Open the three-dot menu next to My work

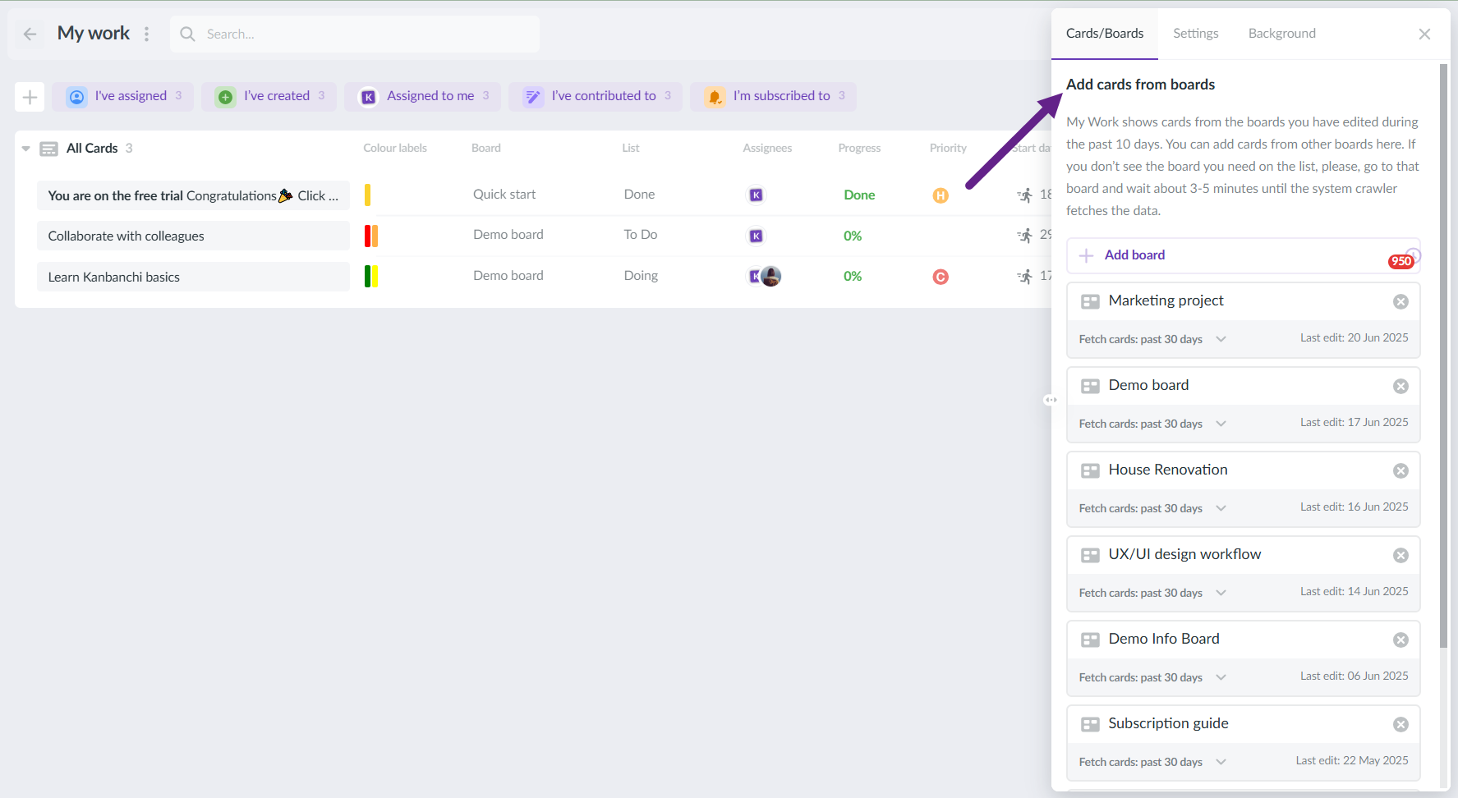[x=147, y=34]
